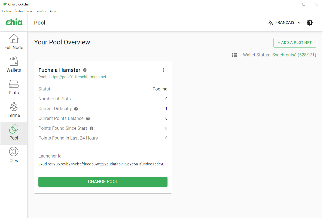
Task: Click the Chia logo
Action: coord(14,23)
